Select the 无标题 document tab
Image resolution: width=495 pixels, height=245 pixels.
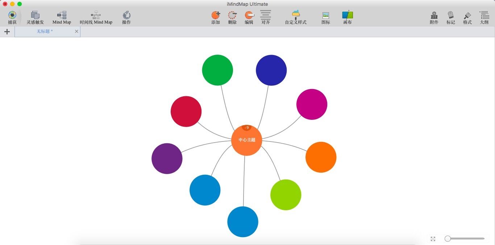click(45, 31)
